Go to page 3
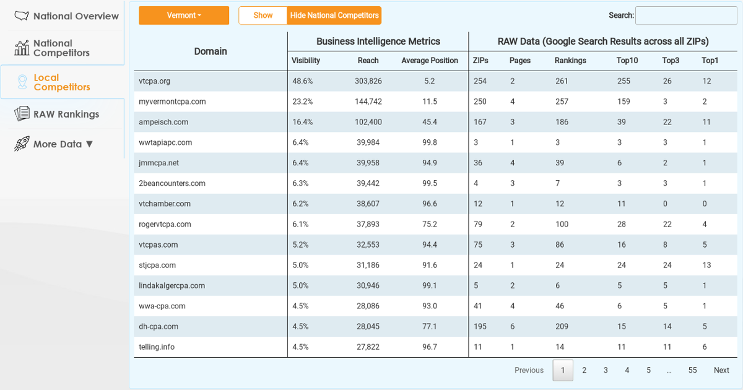The image size is (743, 390). coord(606,370)
